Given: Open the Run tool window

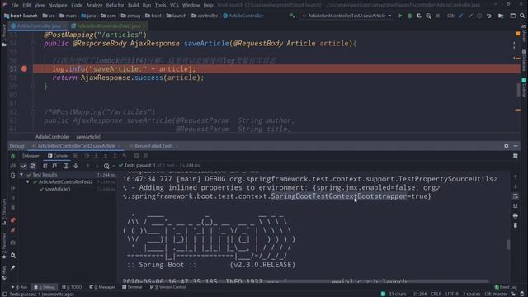Looking at the screenshot, I should point(19,287).
